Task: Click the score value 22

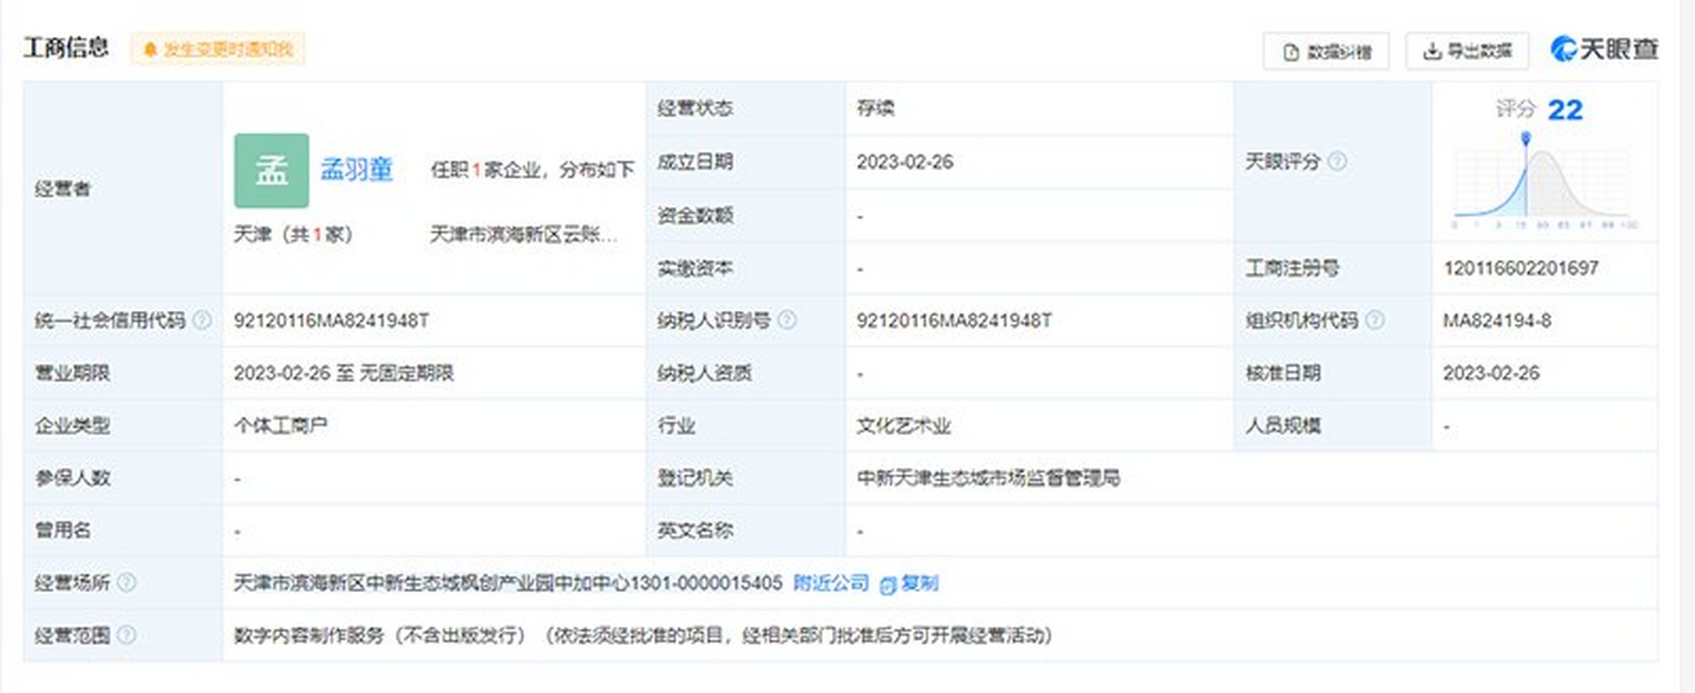Action: pyautogui.click(x=1566, y=110)
